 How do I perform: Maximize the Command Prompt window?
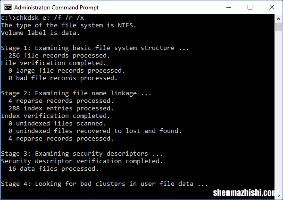tap(250, 7)
